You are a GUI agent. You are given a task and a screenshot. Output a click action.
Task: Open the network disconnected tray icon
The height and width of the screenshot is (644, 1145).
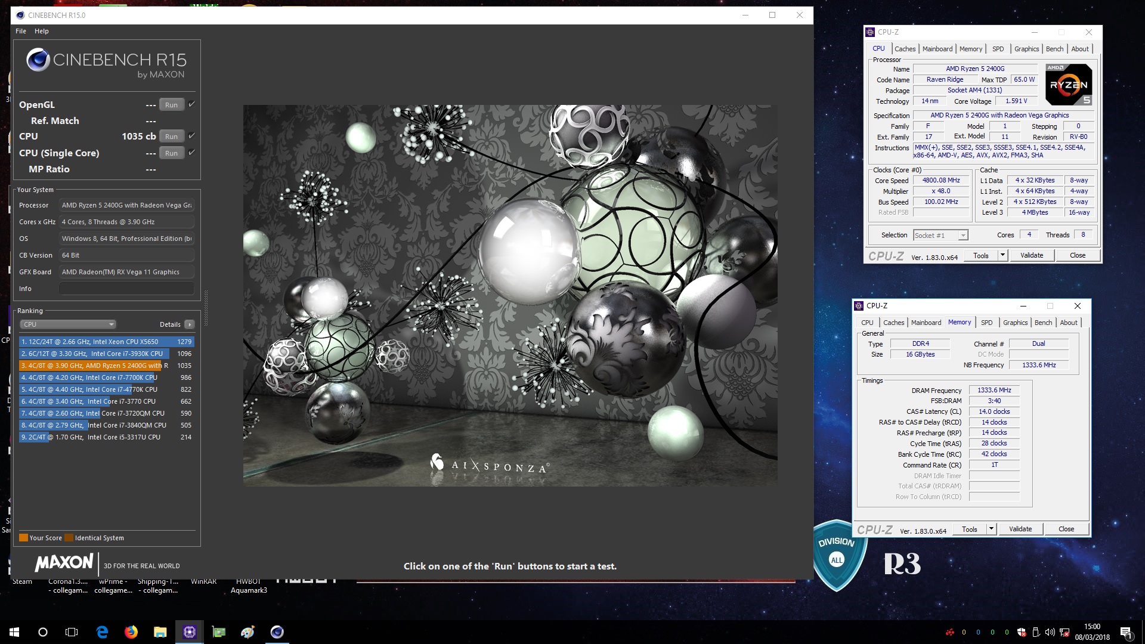tap(1064, 632)
